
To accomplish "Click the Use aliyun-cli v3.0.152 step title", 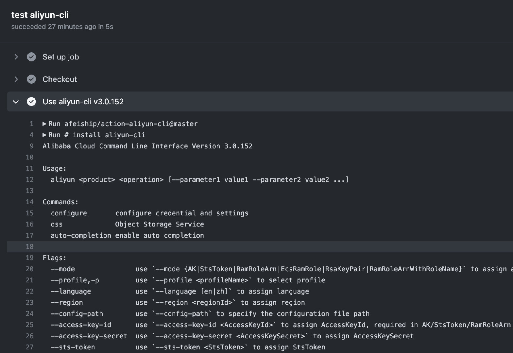I will point(83,102).
